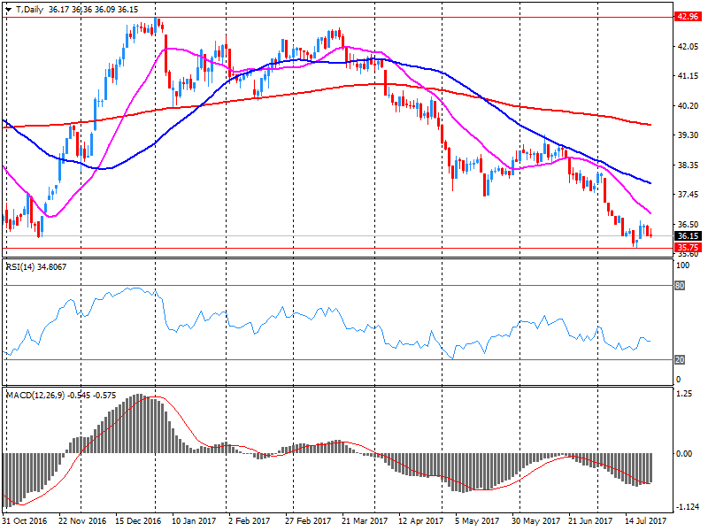Click the 41.15 price axis value
Image resolution: width=708 pixels, height=531 pixels.
pos(689,76)
